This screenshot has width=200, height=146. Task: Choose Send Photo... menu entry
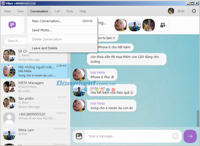(62, 30)
